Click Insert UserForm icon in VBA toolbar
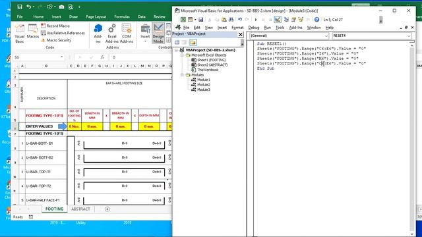 point(191,20)
